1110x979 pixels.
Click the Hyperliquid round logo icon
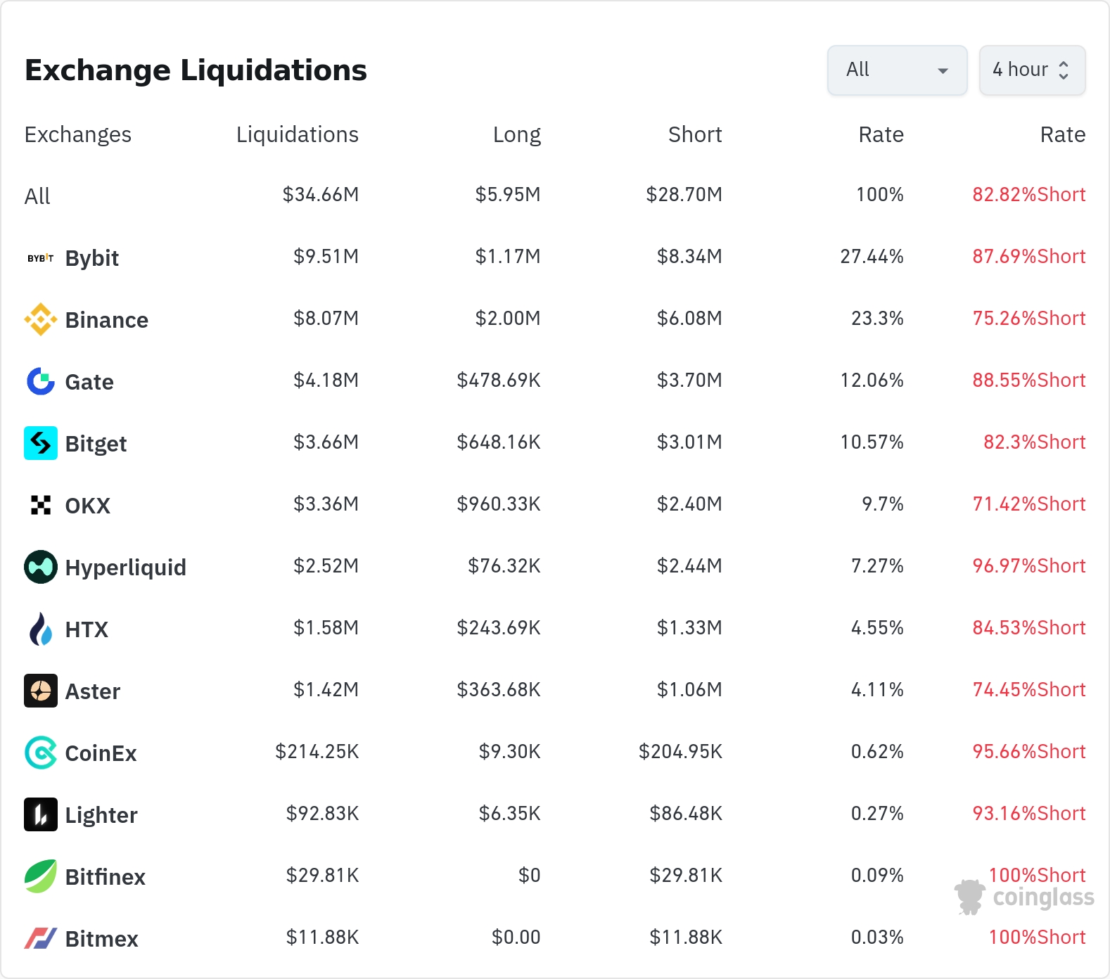click(x=41, y=567)
